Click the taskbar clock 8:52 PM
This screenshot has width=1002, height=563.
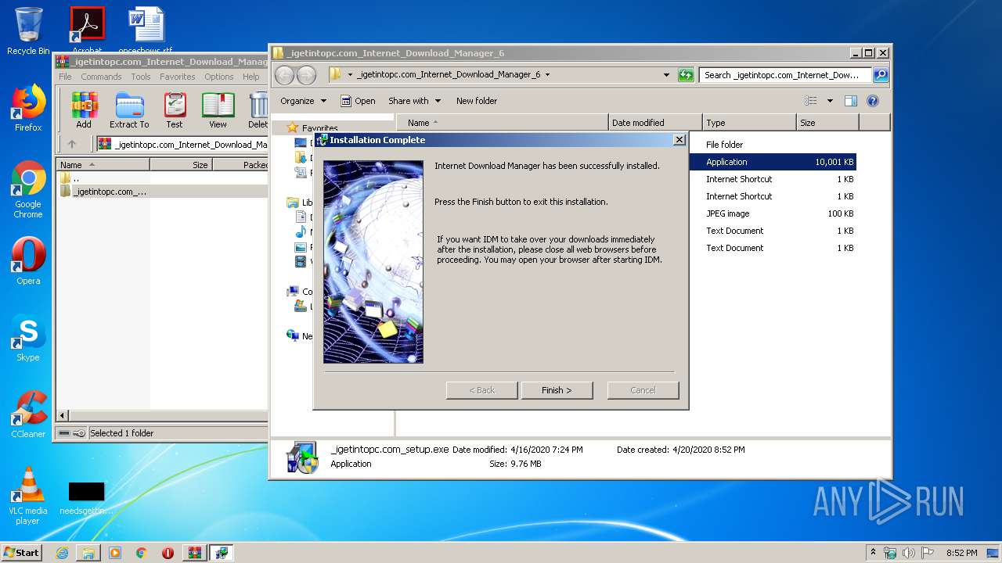pyautogui.click(x=961, y=553)
